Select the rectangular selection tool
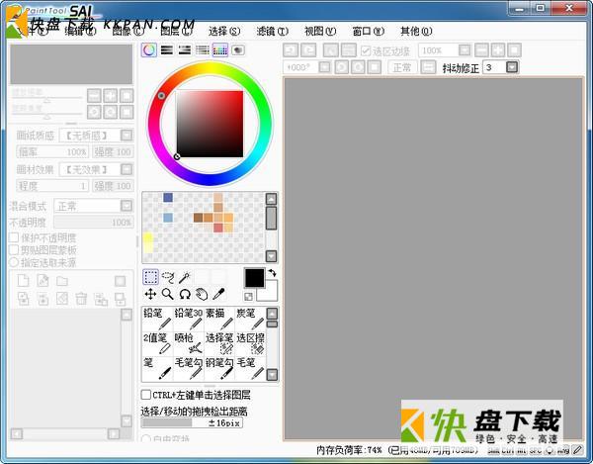The image size is (593, 464). 150,277
